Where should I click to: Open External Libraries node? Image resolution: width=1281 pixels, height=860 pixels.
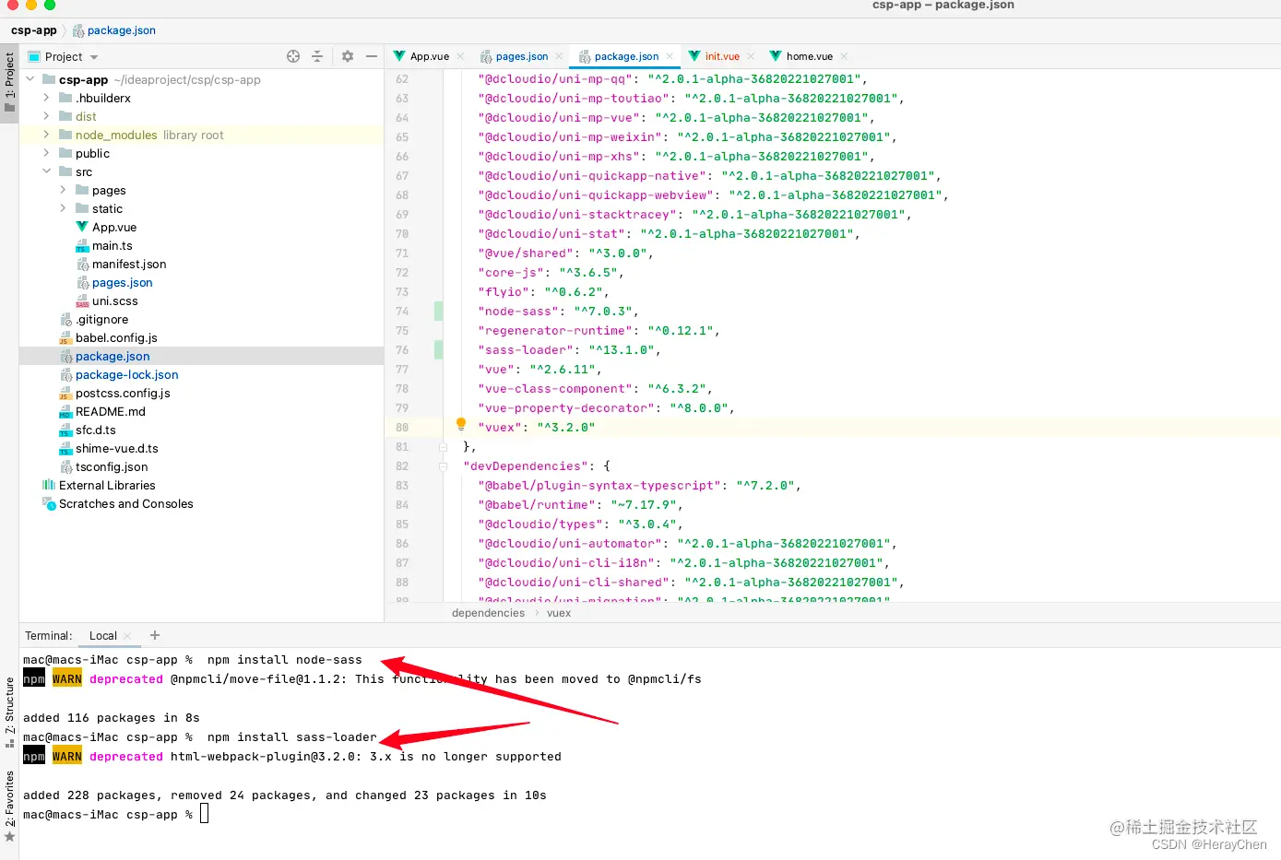point(107,485)
